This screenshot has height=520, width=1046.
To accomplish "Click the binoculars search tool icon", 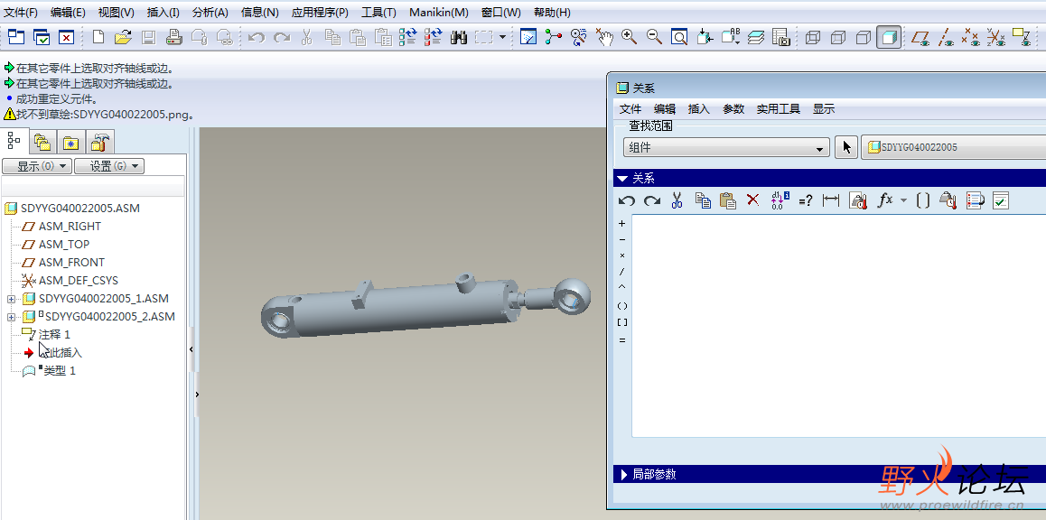I will (x=458, y=37).
